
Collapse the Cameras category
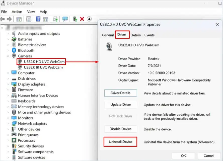8,56
